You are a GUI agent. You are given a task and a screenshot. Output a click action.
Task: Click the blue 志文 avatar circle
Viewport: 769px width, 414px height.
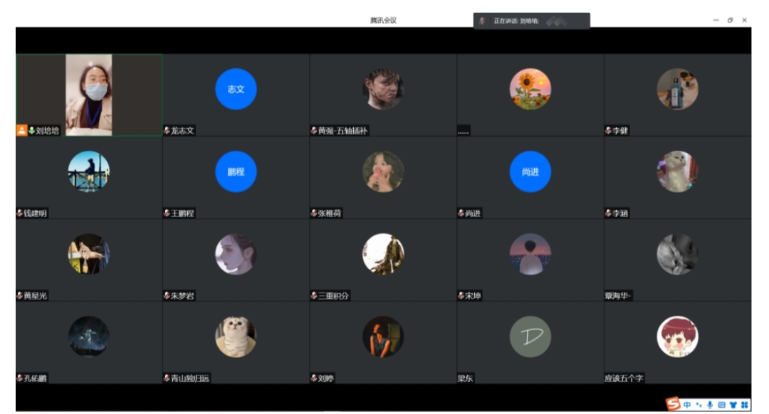click(236, 90)
